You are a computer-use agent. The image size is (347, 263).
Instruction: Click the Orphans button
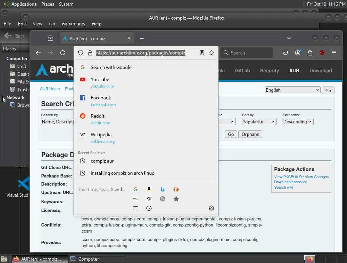(250, 134)
